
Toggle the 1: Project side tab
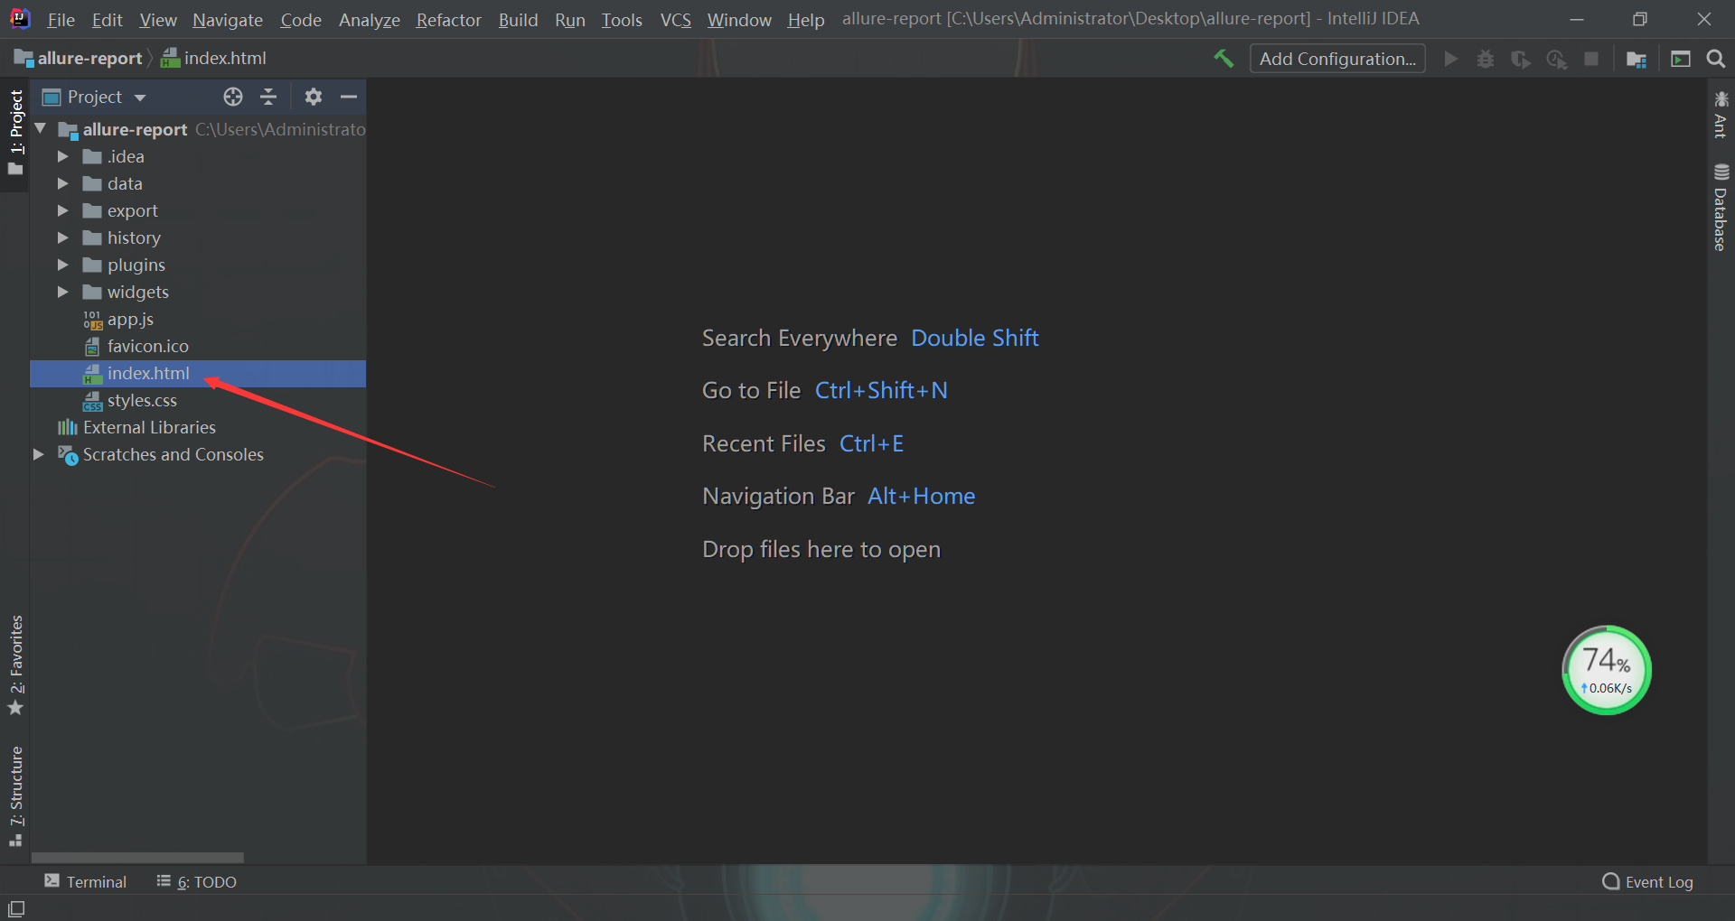coord(15,134)
